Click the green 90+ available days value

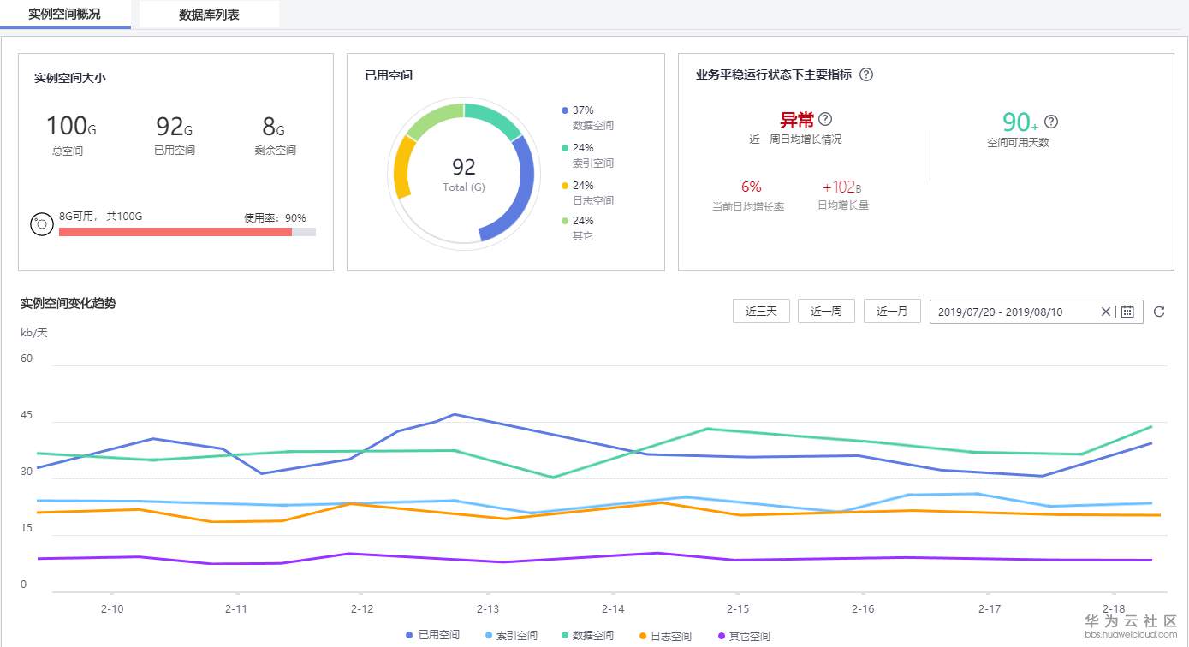[1020, 122]
